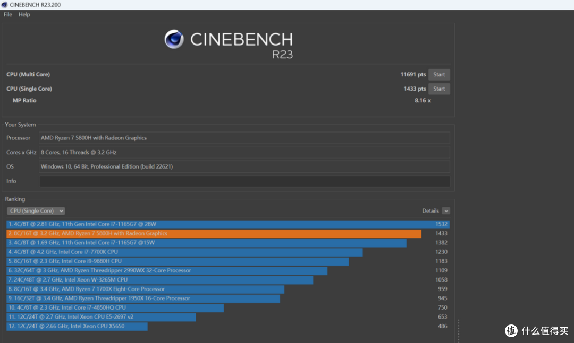Click the CPU (Multi Core) label

point(28,75)
